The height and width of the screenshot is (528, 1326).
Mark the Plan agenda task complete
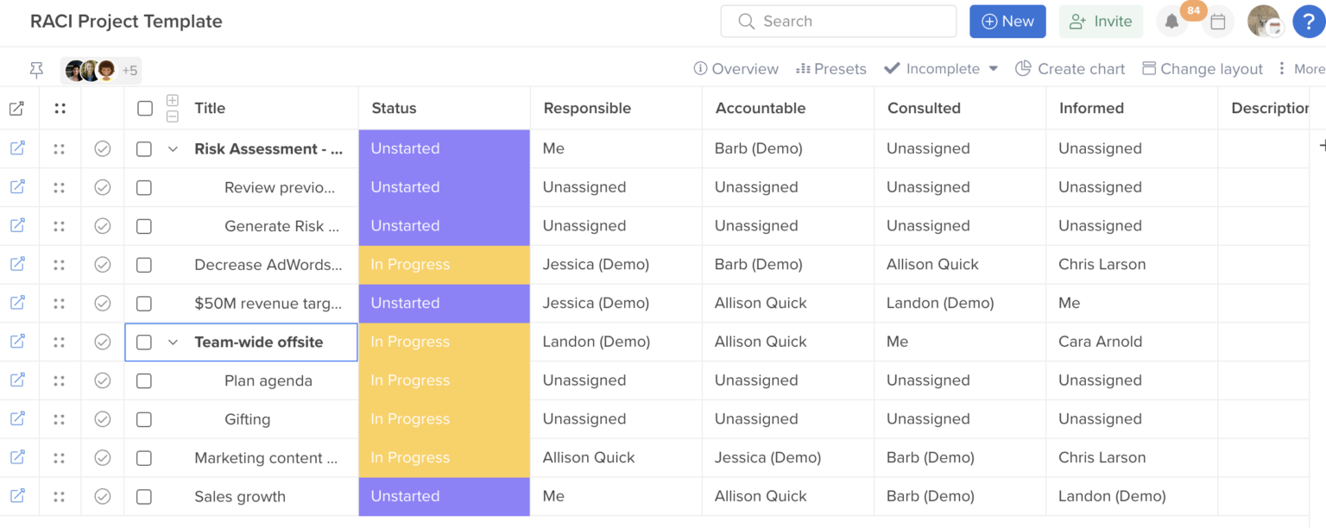[x=102, y=380]
